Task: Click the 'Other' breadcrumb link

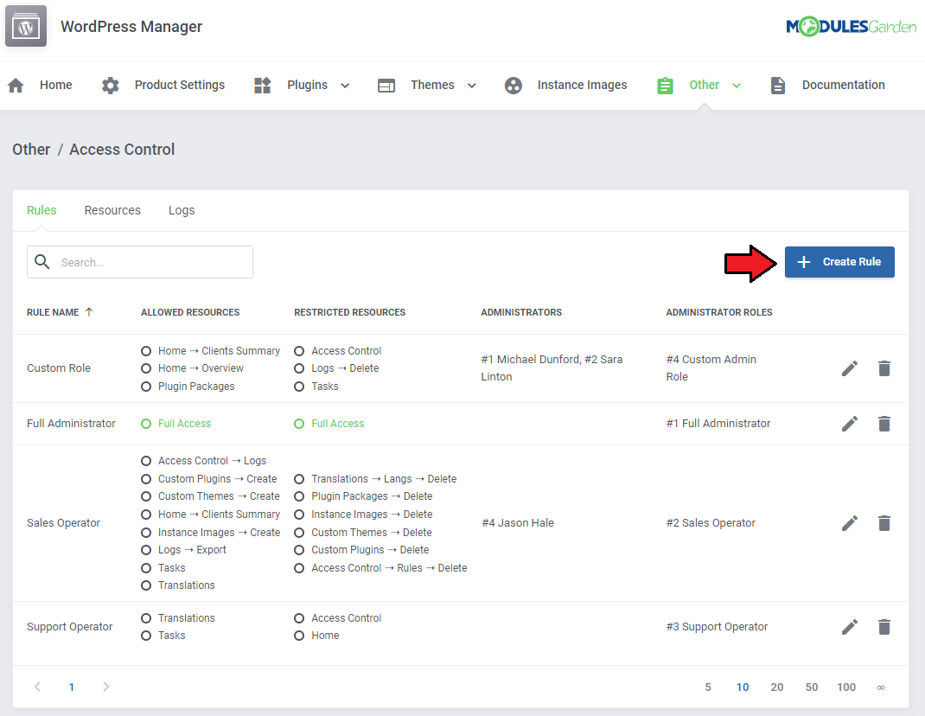Action: pyautogui.click(x=31, y=150)
